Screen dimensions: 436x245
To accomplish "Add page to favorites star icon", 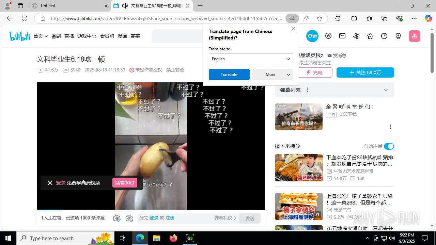I will pyautogui.click(x=319, y=18).
